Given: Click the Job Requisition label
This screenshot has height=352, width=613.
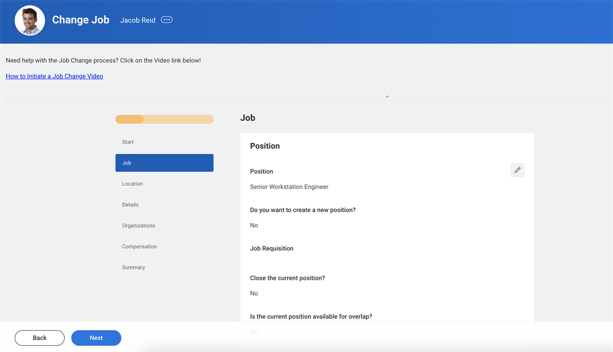Looking at the screenshot, I should 272,248.
